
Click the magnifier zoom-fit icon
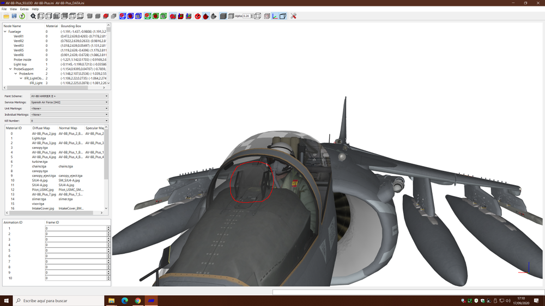coord(33,16)
